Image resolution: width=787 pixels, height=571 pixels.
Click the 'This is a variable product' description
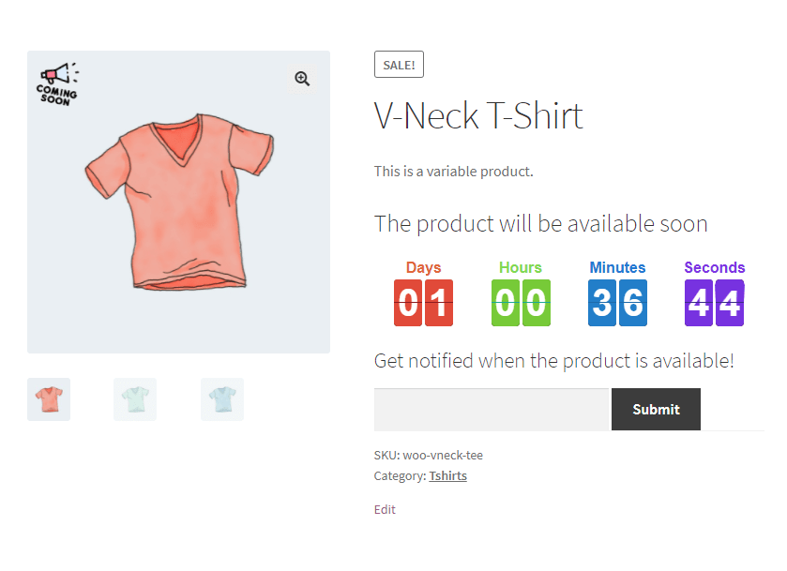453,172
